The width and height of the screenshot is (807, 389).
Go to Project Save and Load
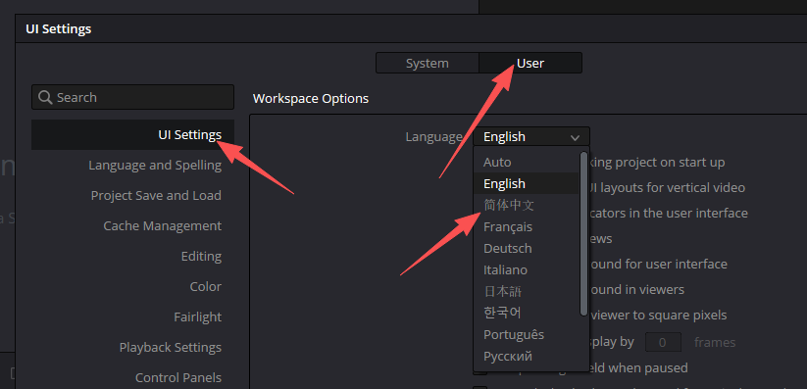coord(156,196)
